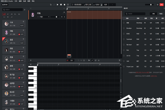
Task: Favorite singer 何畅 in the singer list
Action: pyautogui.click(x=23, y=30)
